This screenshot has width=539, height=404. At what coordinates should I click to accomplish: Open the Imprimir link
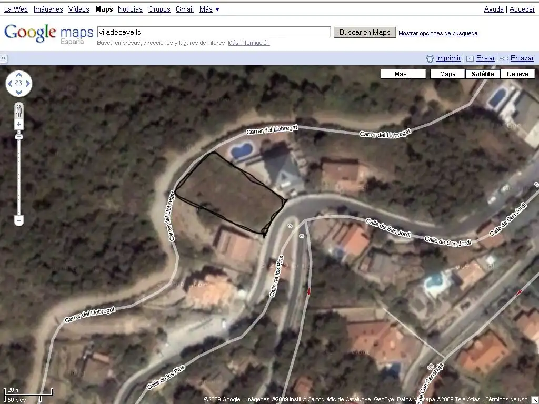(448, 58)
